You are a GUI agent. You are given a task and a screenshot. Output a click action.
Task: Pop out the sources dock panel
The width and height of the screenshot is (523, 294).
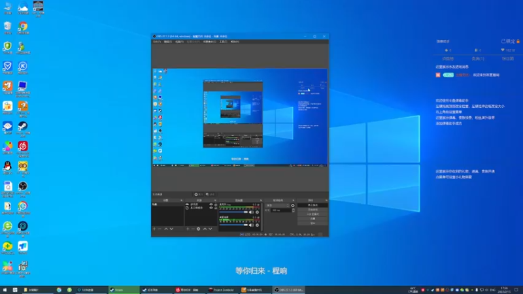[215, 201]
